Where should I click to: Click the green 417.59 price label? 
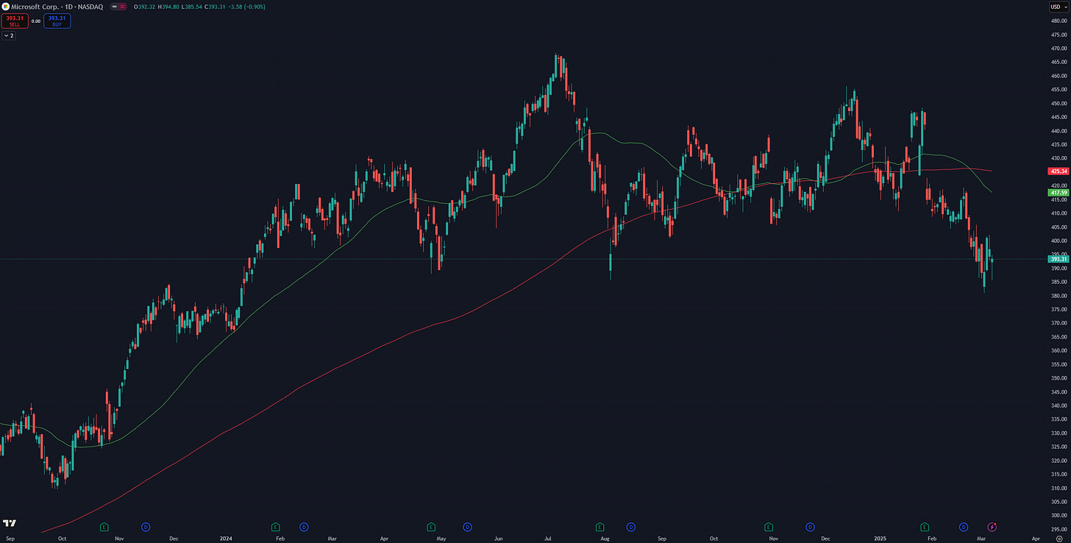1059,192
